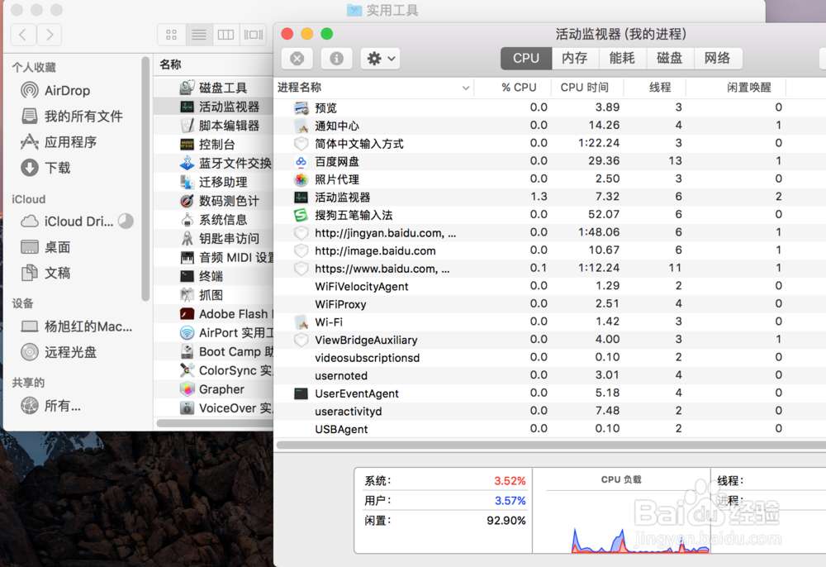Screen dimensions: 826x567
Task: Select the http://jingyan.baidu.com process row
Action: point(550,233)
